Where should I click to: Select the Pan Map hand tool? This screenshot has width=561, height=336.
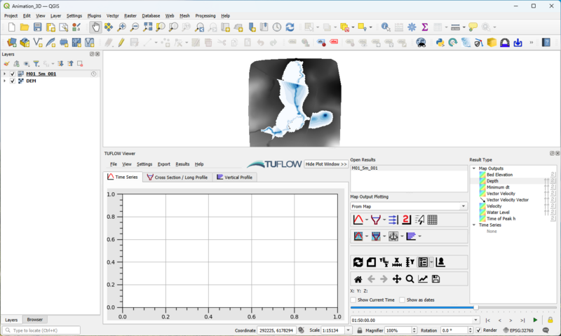95,27
